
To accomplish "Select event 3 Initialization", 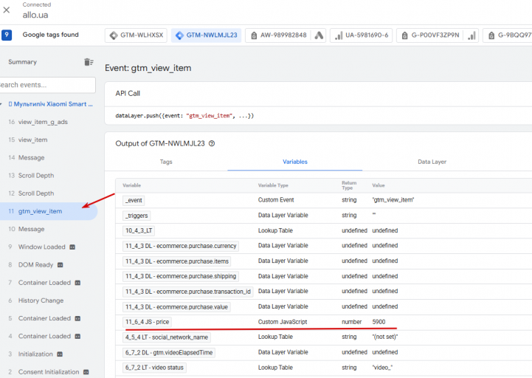I will coord(49,354).
